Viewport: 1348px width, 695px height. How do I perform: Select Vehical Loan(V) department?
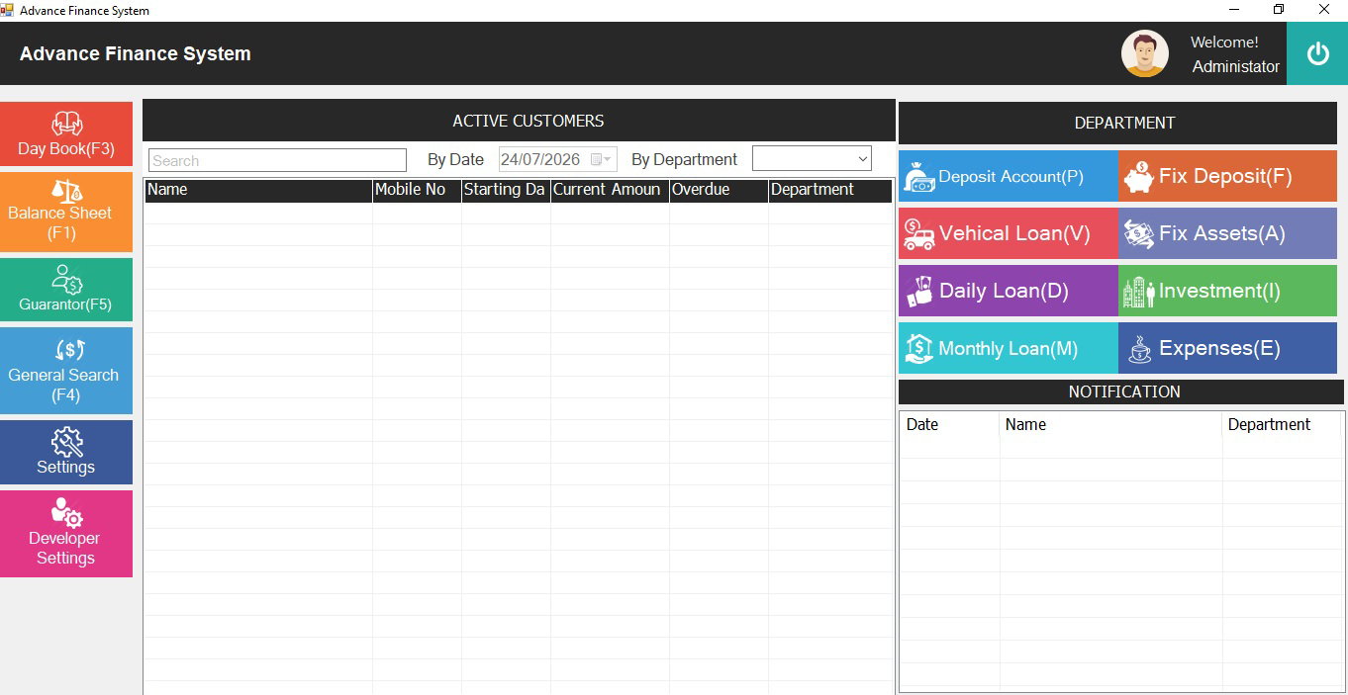point(1008,234)
